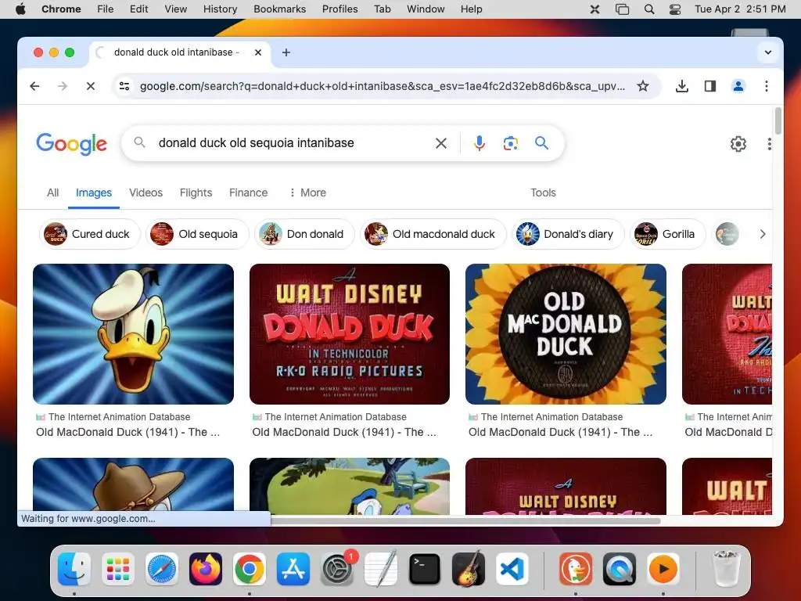The image size is (801, 601).
Task: Search by image with Google Lens
Action: [510, 143]
